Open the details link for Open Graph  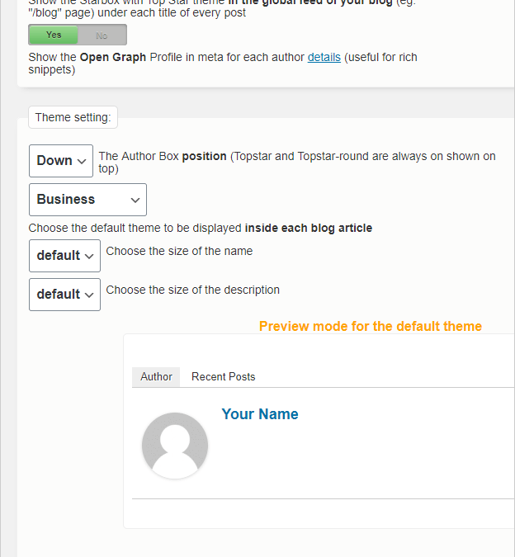tap(324, 57)
